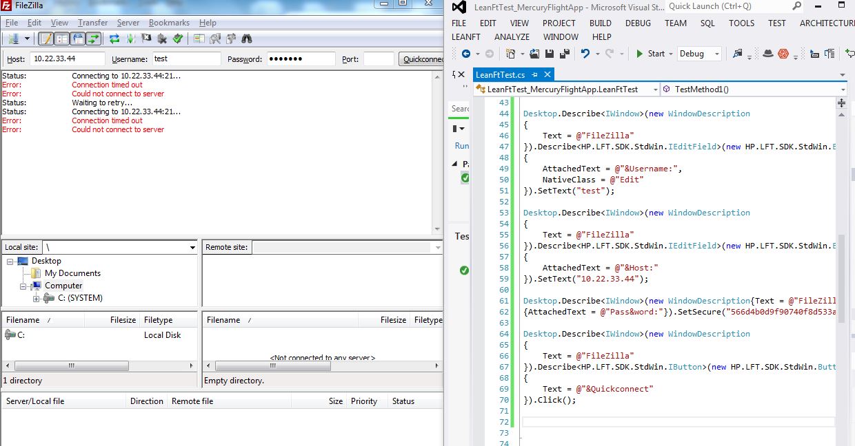Click Open File icon in Visual Studio
The width and height of the screenshot is (855, 446).
click(535, 54)
